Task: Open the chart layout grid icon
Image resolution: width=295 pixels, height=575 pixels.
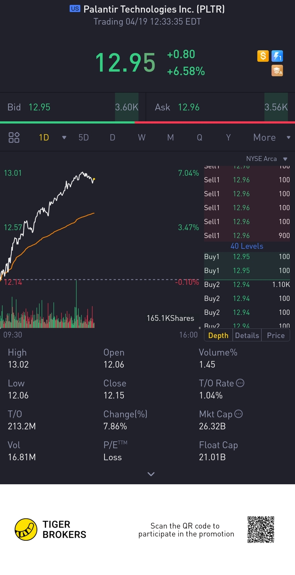Action: 14,137
